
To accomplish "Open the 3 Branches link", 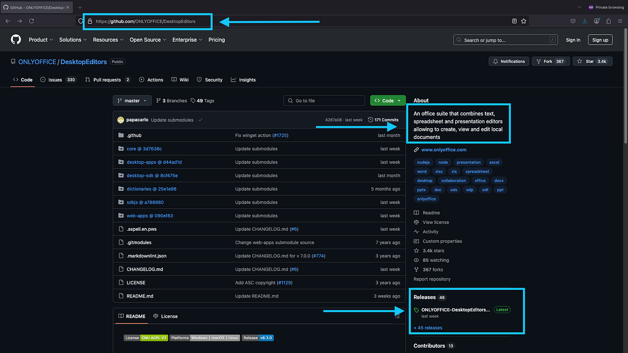I will pos(172,101).
